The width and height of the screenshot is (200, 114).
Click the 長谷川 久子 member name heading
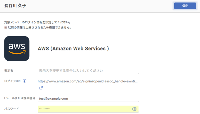tap(15, 6)
